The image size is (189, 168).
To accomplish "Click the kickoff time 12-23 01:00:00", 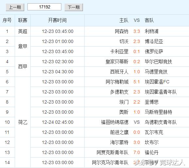I will pyautogui.click(x=58, y=41).
